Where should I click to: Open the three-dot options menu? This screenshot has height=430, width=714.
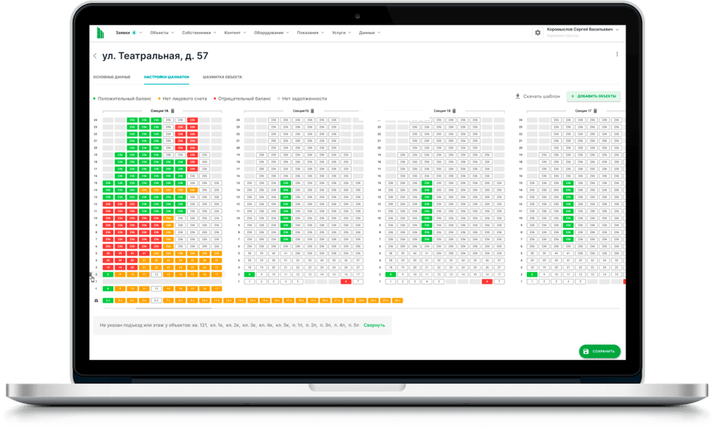617,54
